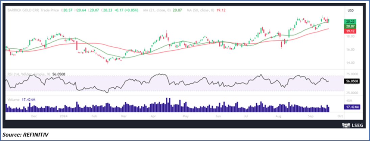Click the blue 17.424M volume axis tag

[x=352, y=107]
